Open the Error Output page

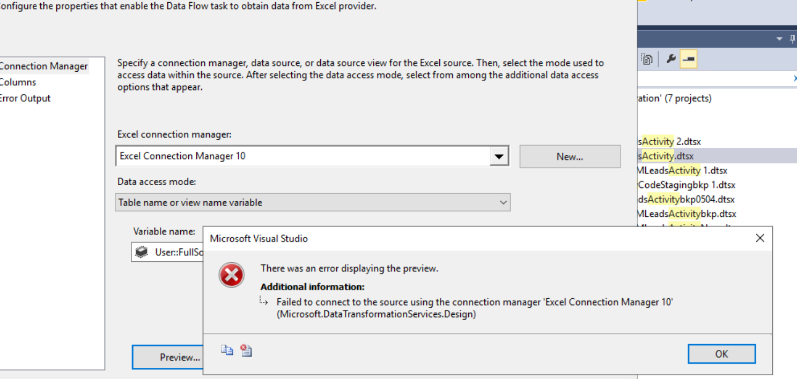tap(25, 98)
